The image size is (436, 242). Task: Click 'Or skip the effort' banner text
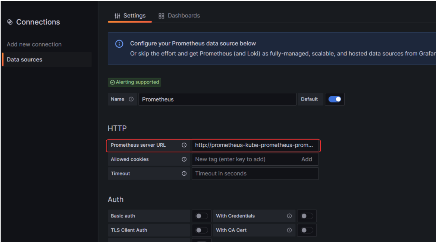pyautogui.click(x=283, y=54)
